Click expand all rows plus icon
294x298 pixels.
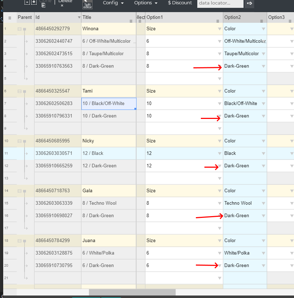tap(34, 2)
